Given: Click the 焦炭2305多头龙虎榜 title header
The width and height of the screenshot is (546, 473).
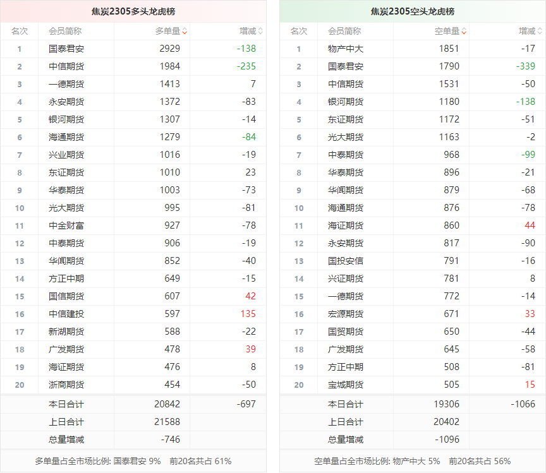Looking at the screenshot, I should (x=133, y=11).
